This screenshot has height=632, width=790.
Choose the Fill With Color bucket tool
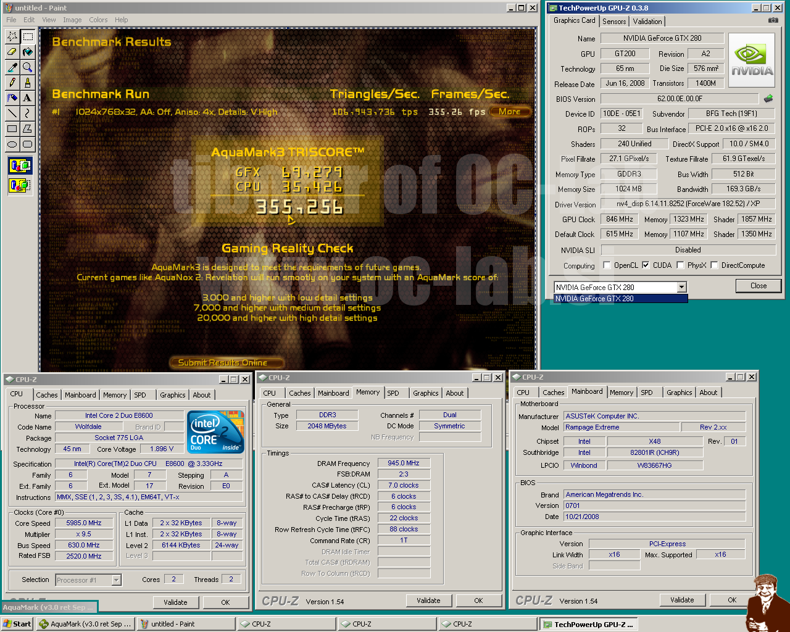point(28,52)
